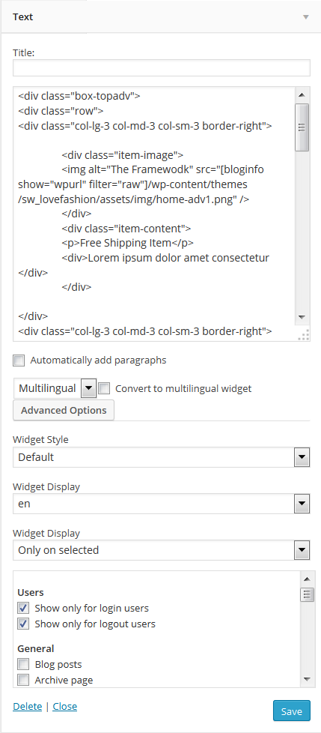Viewport: 321px width, 733px height.
Task: Open the Widget Style Default dropdown
Action: pos(162,457)
